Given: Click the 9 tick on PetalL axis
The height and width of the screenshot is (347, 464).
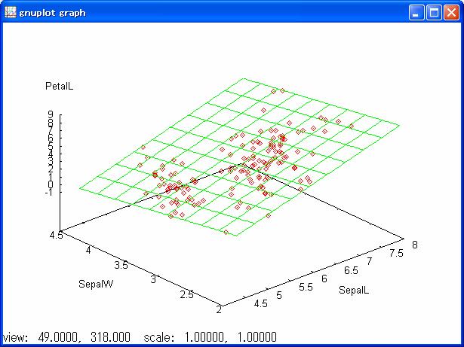Looking at the screenshot, I should click(x=49, y=116).
